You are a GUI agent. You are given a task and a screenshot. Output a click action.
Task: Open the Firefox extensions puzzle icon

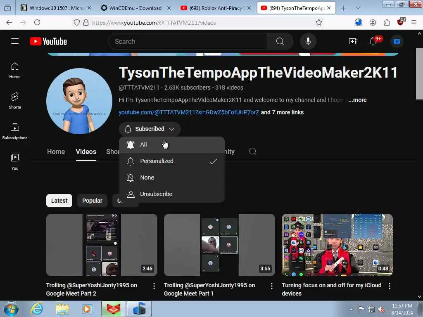[387, 23]
